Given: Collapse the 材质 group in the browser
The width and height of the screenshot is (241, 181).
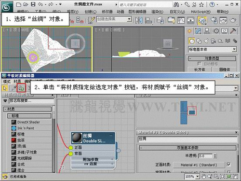Looking at the screenshot, I should click(27, 109).
